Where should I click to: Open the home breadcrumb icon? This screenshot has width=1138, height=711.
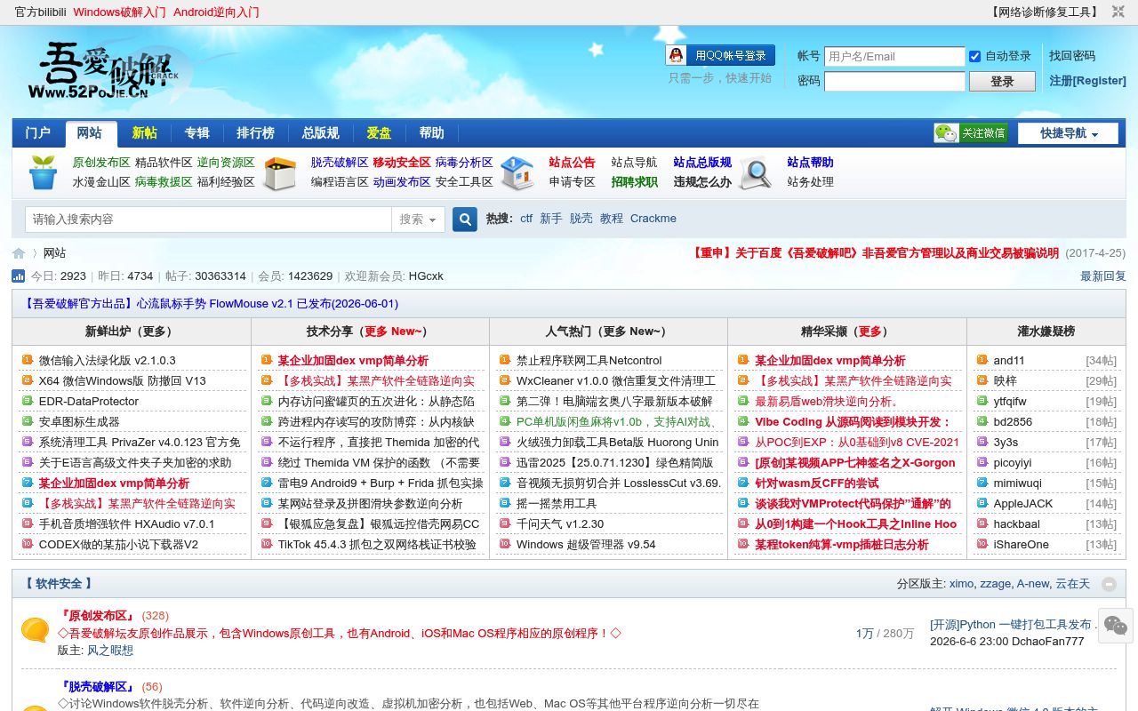[19, 253]
